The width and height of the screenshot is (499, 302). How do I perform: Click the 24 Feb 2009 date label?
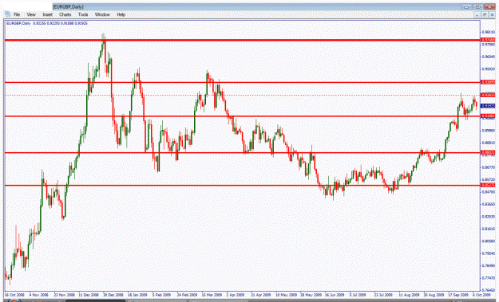tap(187, 295)
